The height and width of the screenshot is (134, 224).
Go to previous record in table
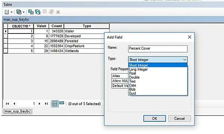(x=14, y=104)
